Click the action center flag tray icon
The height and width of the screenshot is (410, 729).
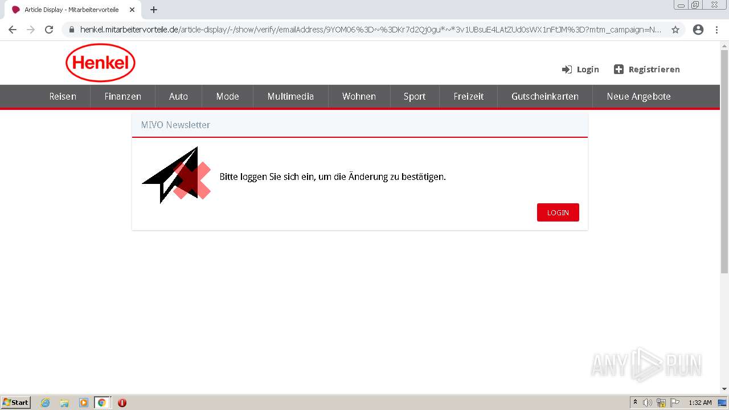(675, 403)
